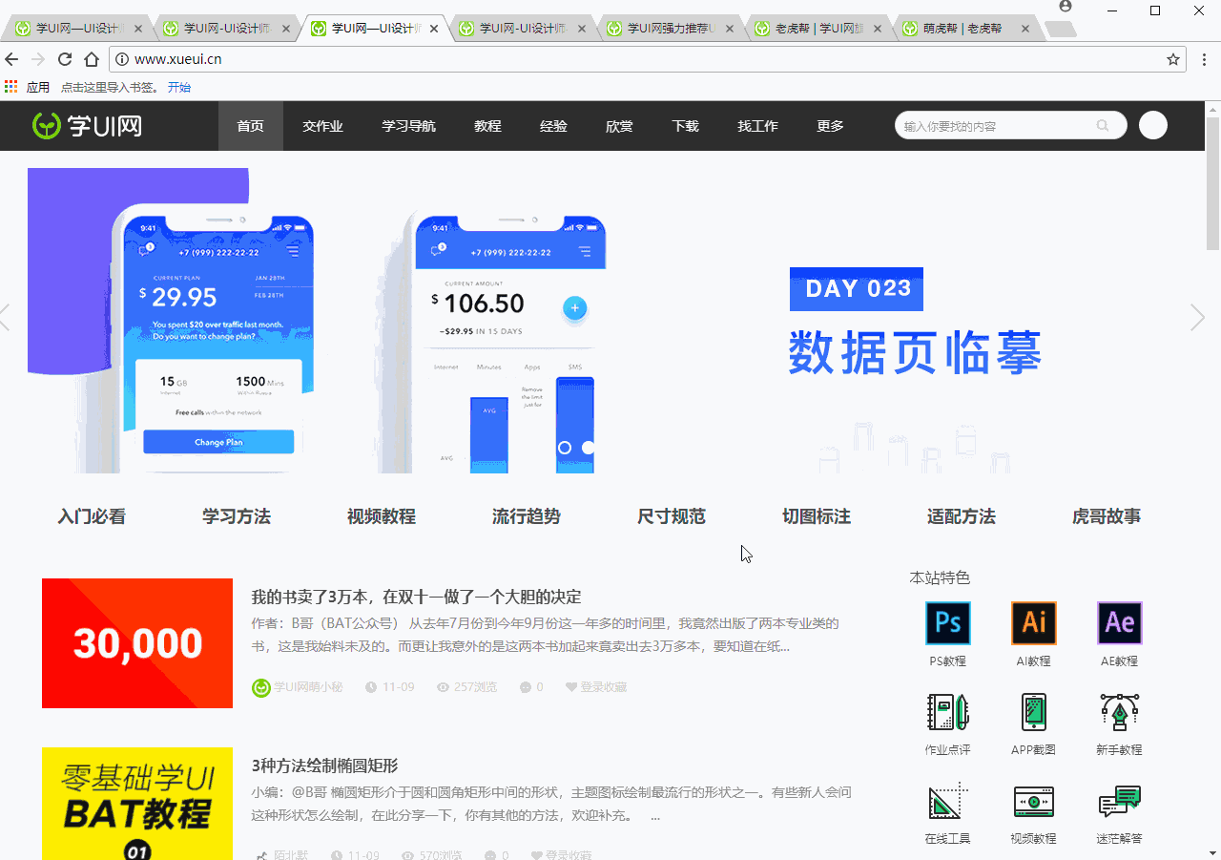Screen dimensions: 1221x860
Task: Toggle the bookmark star in address bar
Action: [x=1173, y=59]
